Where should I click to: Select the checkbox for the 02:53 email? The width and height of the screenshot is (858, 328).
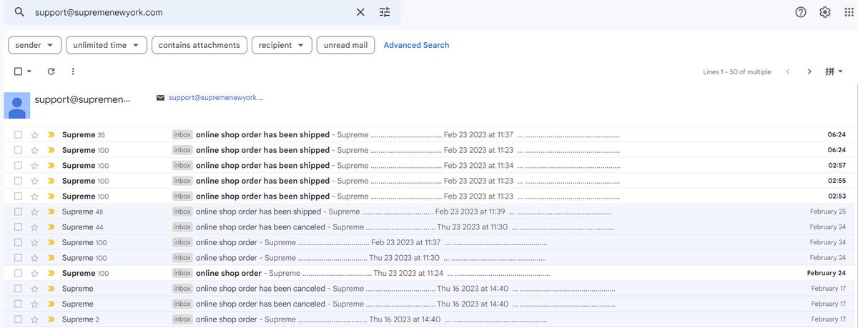tap(18, 197)
